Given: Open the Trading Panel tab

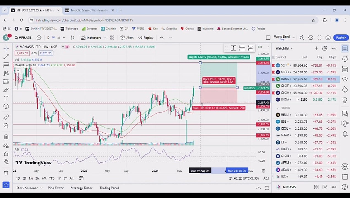Looking at the screenshot, I should [x=109, y=188].
